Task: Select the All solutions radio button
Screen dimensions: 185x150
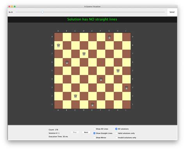Action: point(116,129)
